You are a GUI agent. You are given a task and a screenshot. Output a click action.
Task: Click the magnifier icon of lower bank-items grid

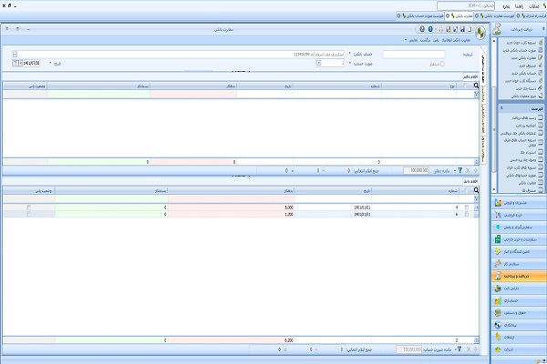click(x=476, y=190)
